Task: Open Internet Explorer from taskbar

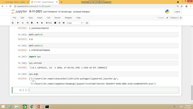Action: pos(10,107)
